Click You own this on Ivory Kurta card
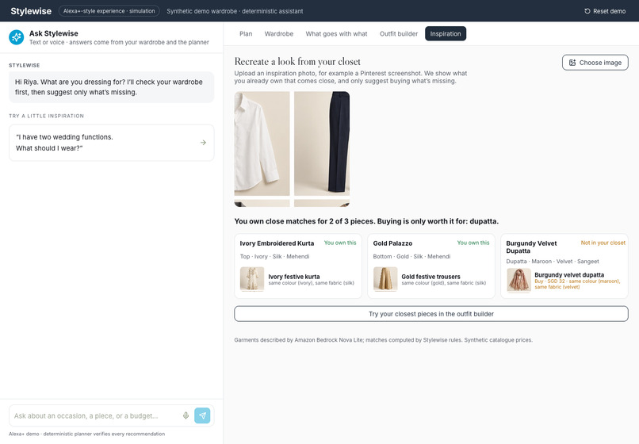Viewport: 639px width, 444px height. pos(340,243)
